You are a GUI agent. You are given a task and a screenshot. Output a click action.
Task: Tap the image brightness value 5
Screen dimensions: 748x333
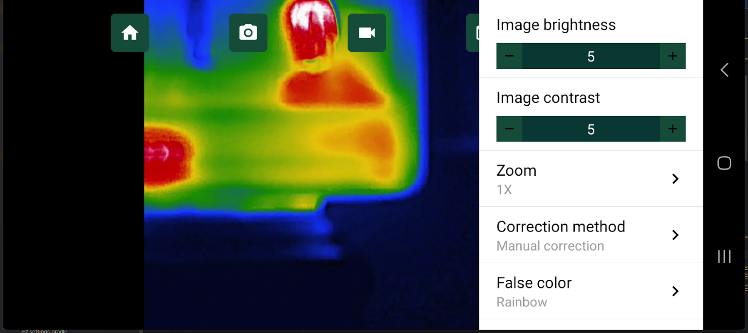pos(591,56)
